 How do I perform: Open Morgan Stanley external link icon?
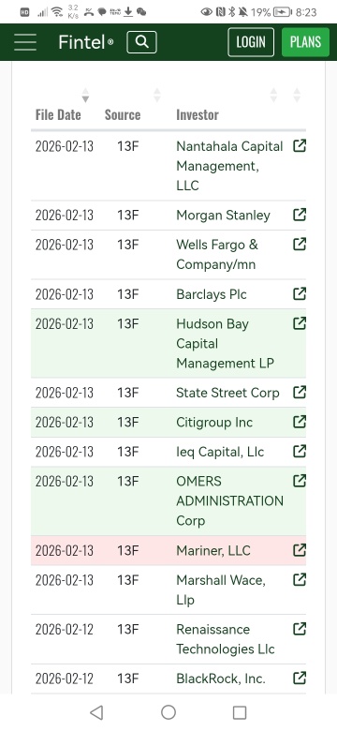point(300,215)
